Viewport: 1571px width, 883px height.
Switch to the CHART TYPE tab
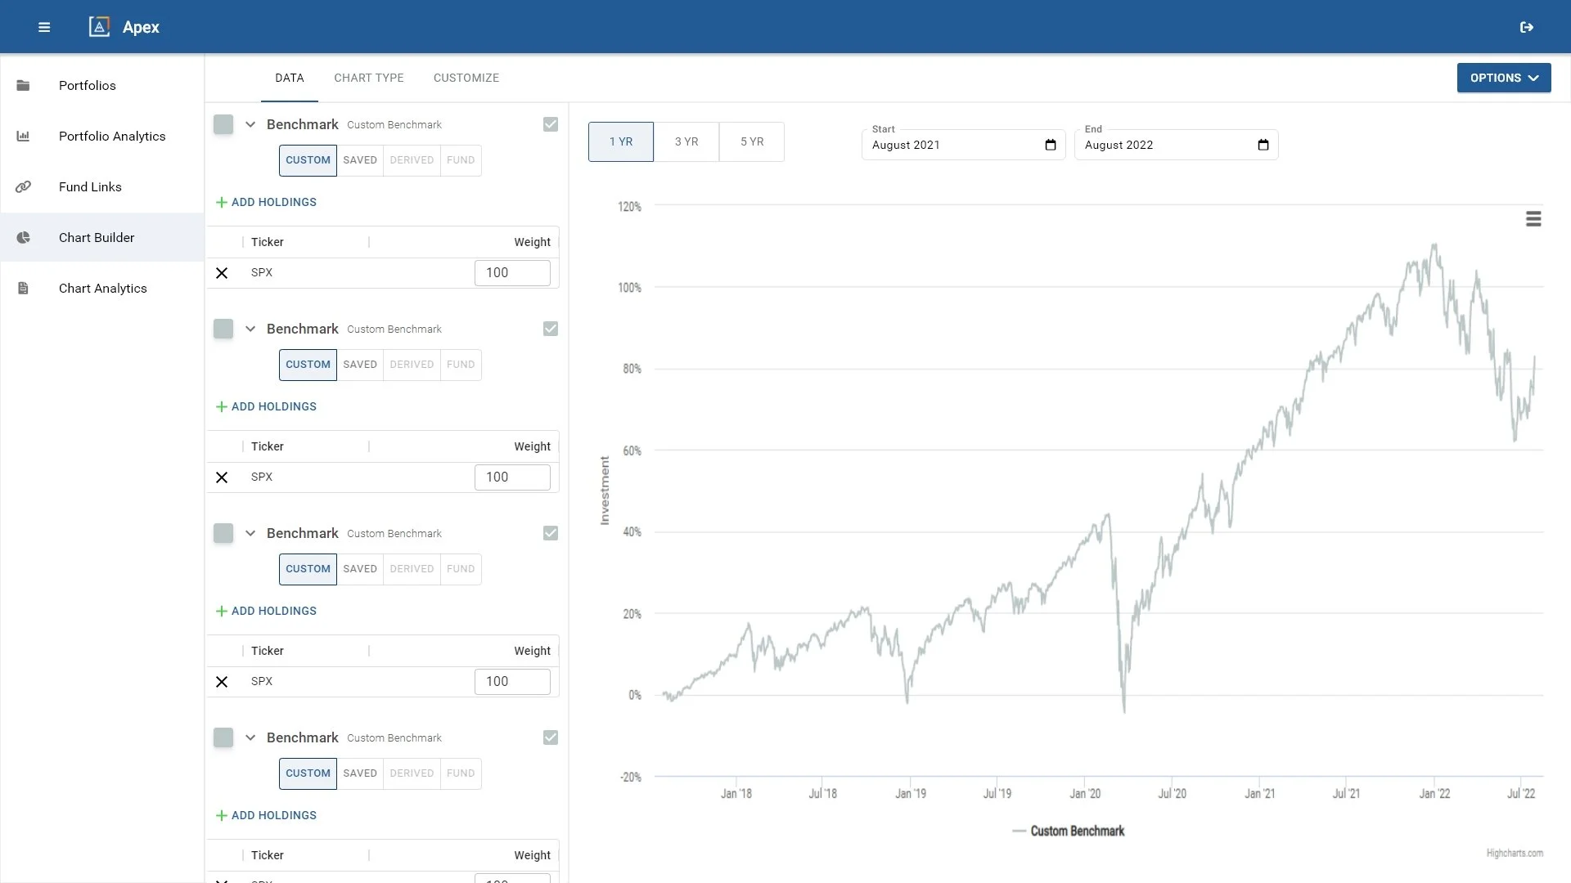[369, 78]
